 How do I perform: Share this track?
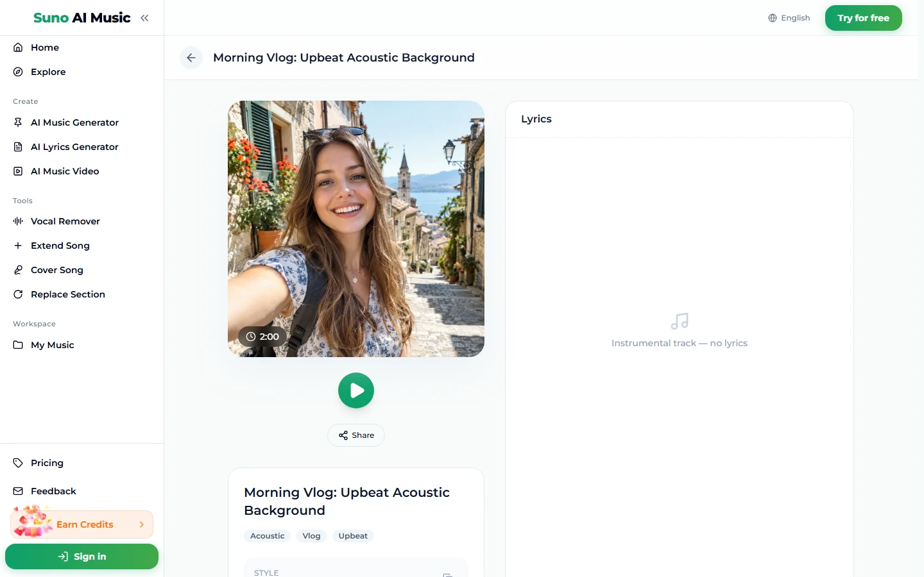point(356,435)
